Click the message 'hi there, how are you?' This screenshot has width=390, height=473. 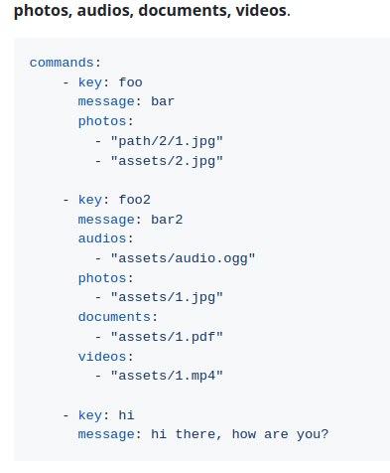tap(240, 434)
